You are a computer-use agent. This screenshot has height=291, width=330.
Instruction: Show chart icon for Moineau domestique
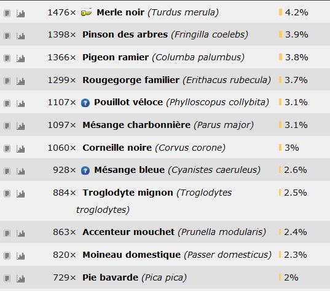coord(21,256)
